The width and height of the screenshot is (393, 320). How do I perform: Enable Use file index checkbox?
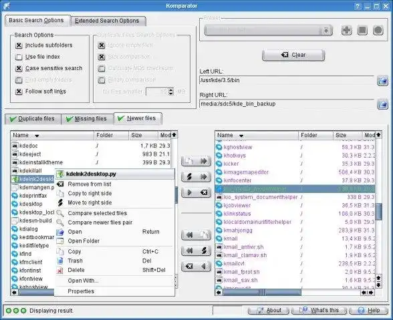tap(19, 57)
